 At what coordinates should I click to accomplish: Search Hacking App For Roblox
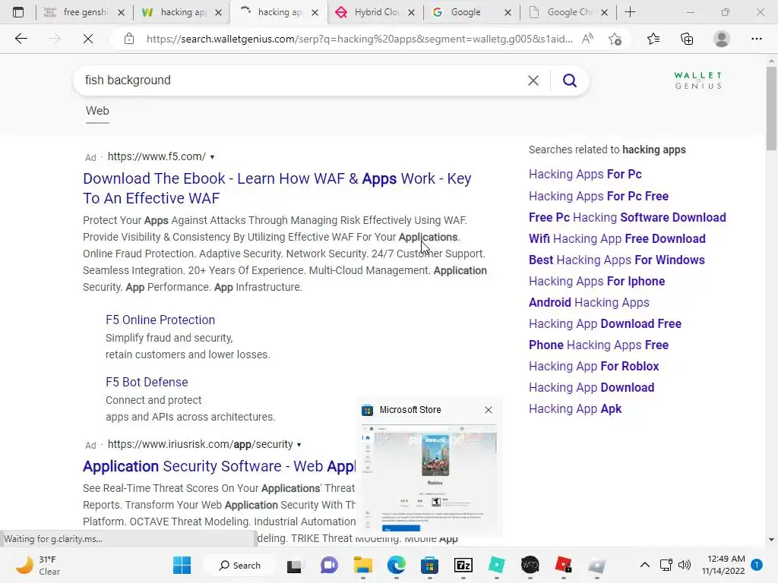593,367
